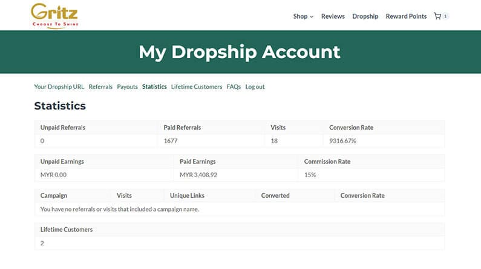Viewport: 481px width, 269px height.
Task: Open the Dropship menu item
Action: [x=365, y=16]
